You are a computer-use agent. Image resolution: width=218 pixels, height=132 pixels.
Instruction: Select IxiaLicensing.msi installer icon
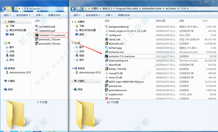point(106,60)
